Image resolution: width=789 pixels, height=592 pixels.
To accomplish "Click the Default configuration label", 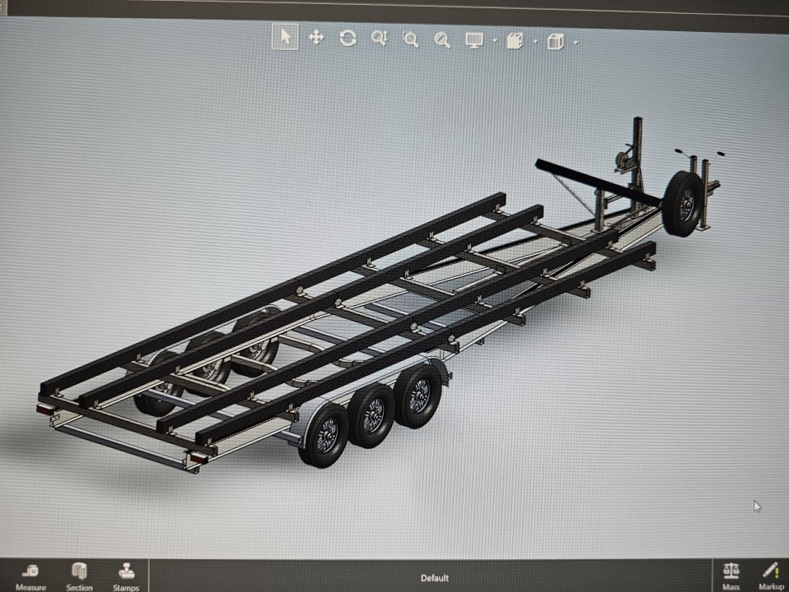I will point(435,578).
